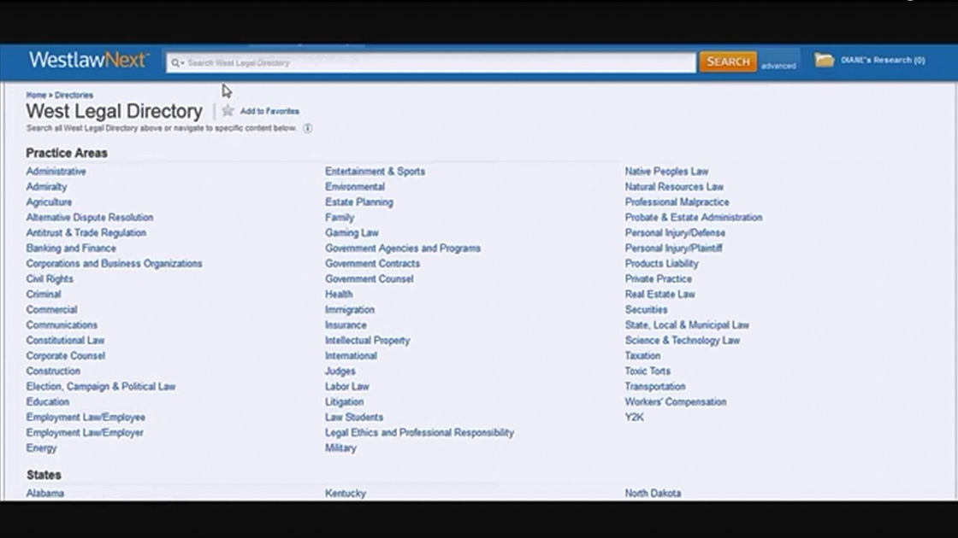Click the Add to Favorites star icon
This screenshot has width=958, height=538.
(x=228, y=111)
